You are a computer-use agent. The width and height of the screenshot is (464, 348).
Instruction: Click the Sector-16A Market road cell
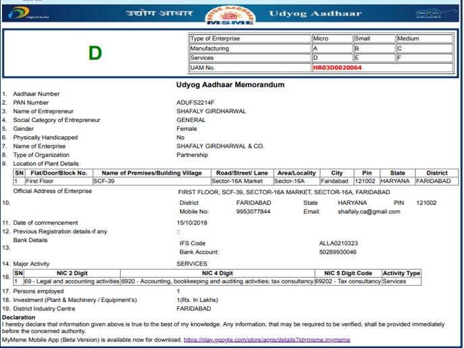coord(242,181)
